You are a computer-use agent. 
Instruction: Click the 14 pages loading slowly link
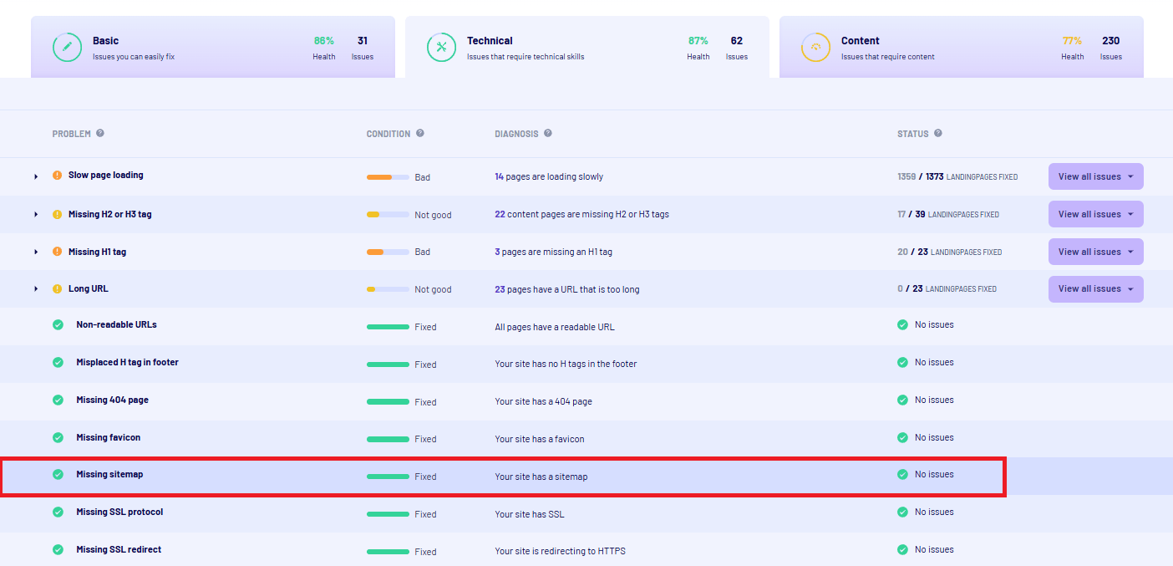pos(548,177)
